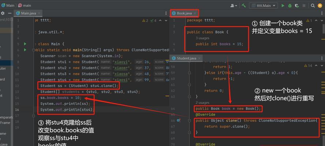
Task: Click line number 14 gutter in Main.java
Action: (18, 98)
